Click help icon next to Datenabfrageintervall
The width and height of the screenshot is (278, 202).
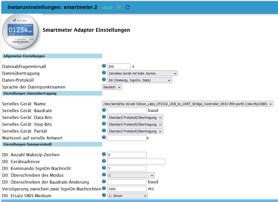tap(104, 66)
